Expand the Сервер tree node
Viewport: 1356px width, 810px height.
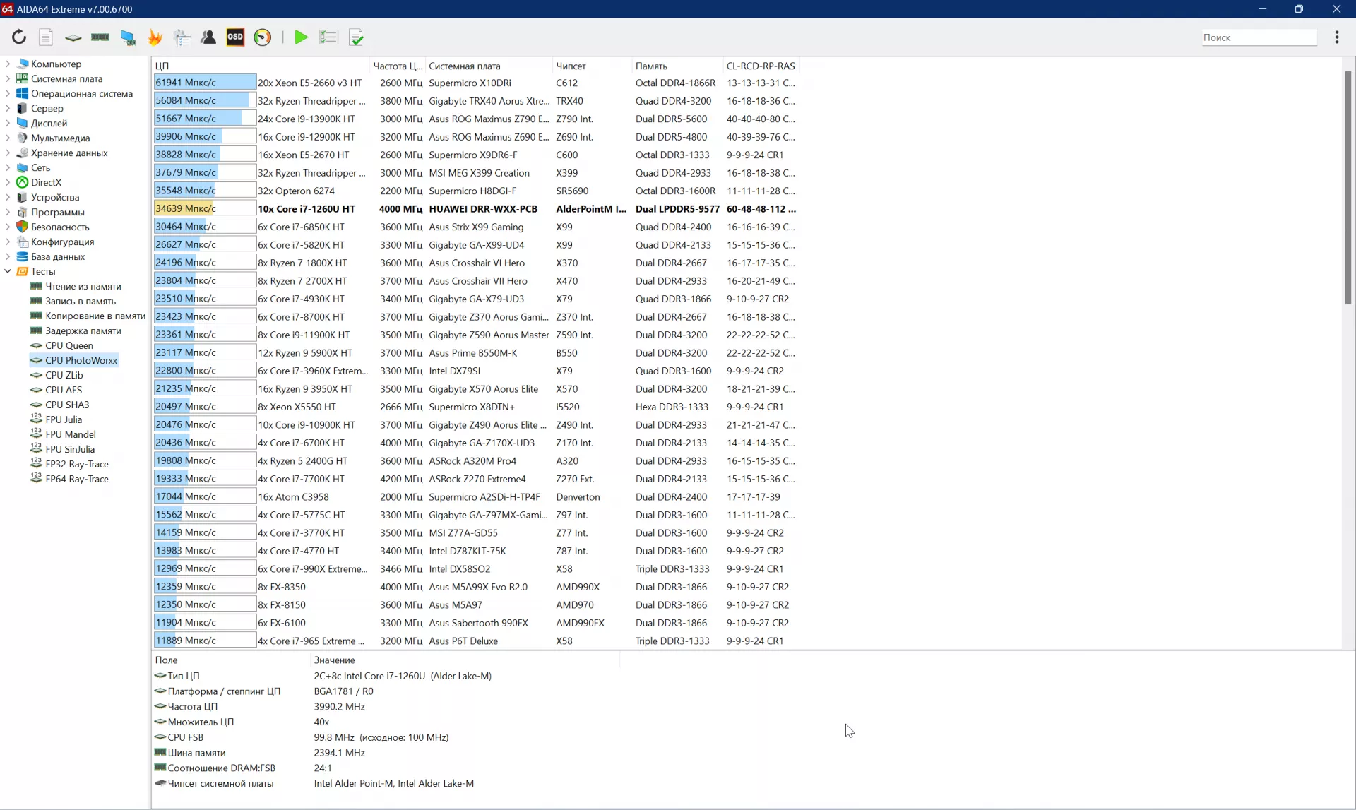[8, 108]
